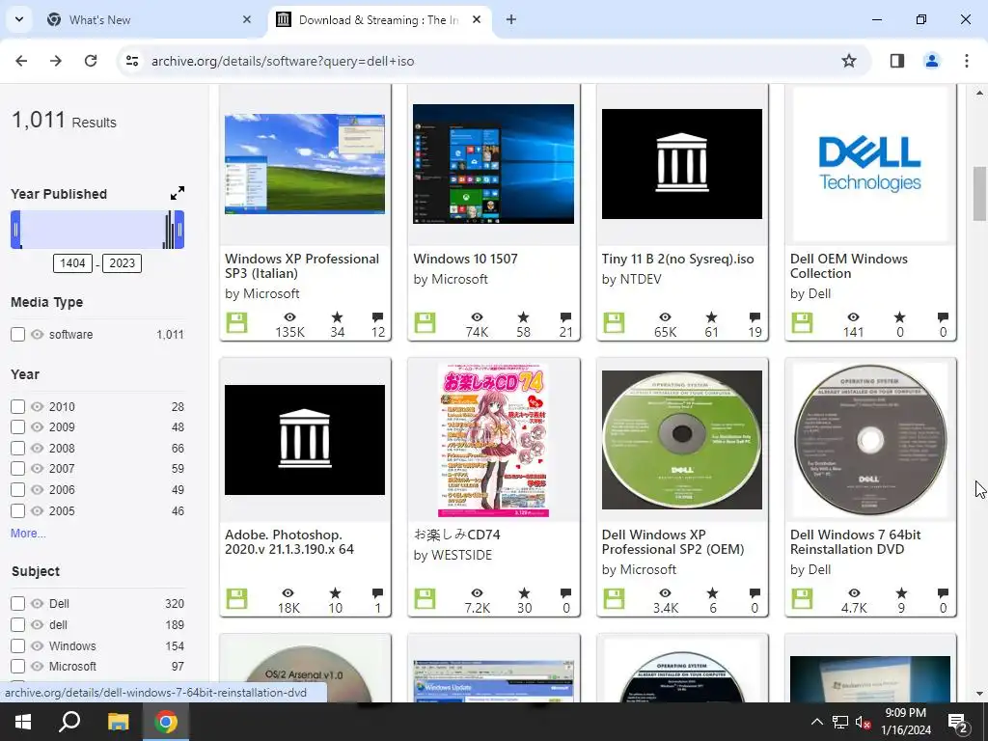988x741 pixels.
Task: Expand the tab search dropdown
Action: pos(19,19)
